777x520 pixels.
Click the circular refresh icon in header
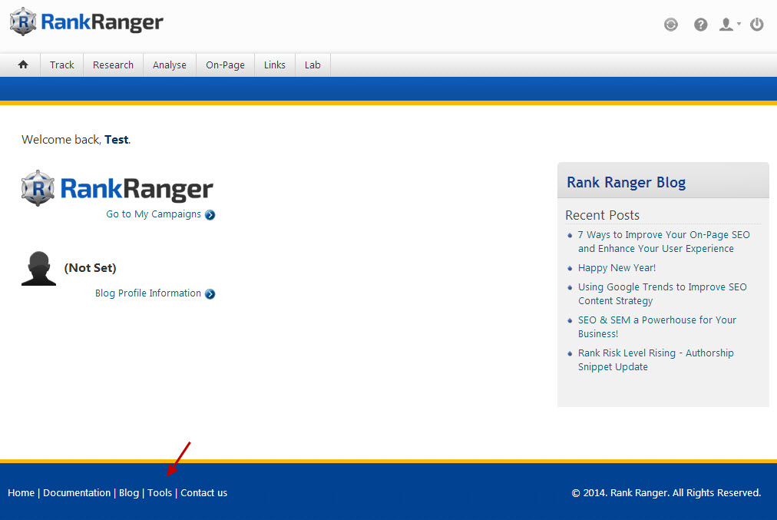coord(671,25)
